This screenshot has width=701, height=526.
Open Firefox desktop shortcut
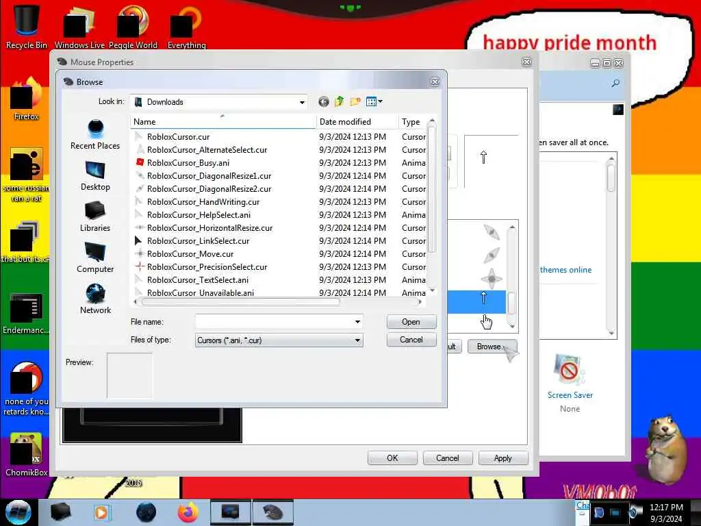click(26, 99)
